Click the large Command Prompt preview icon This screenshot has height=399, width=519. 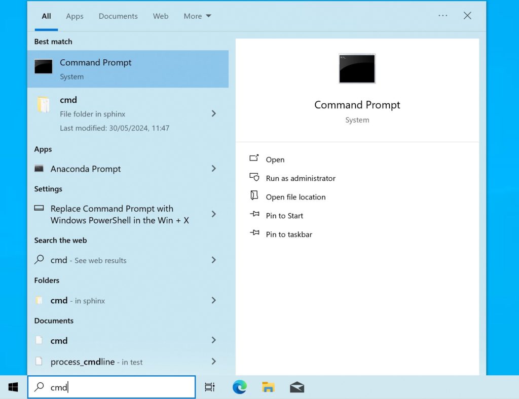357,68
